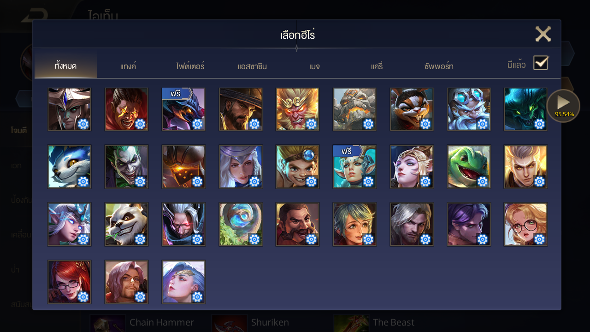Click the play button showing 95.54%

coord(563,106)
